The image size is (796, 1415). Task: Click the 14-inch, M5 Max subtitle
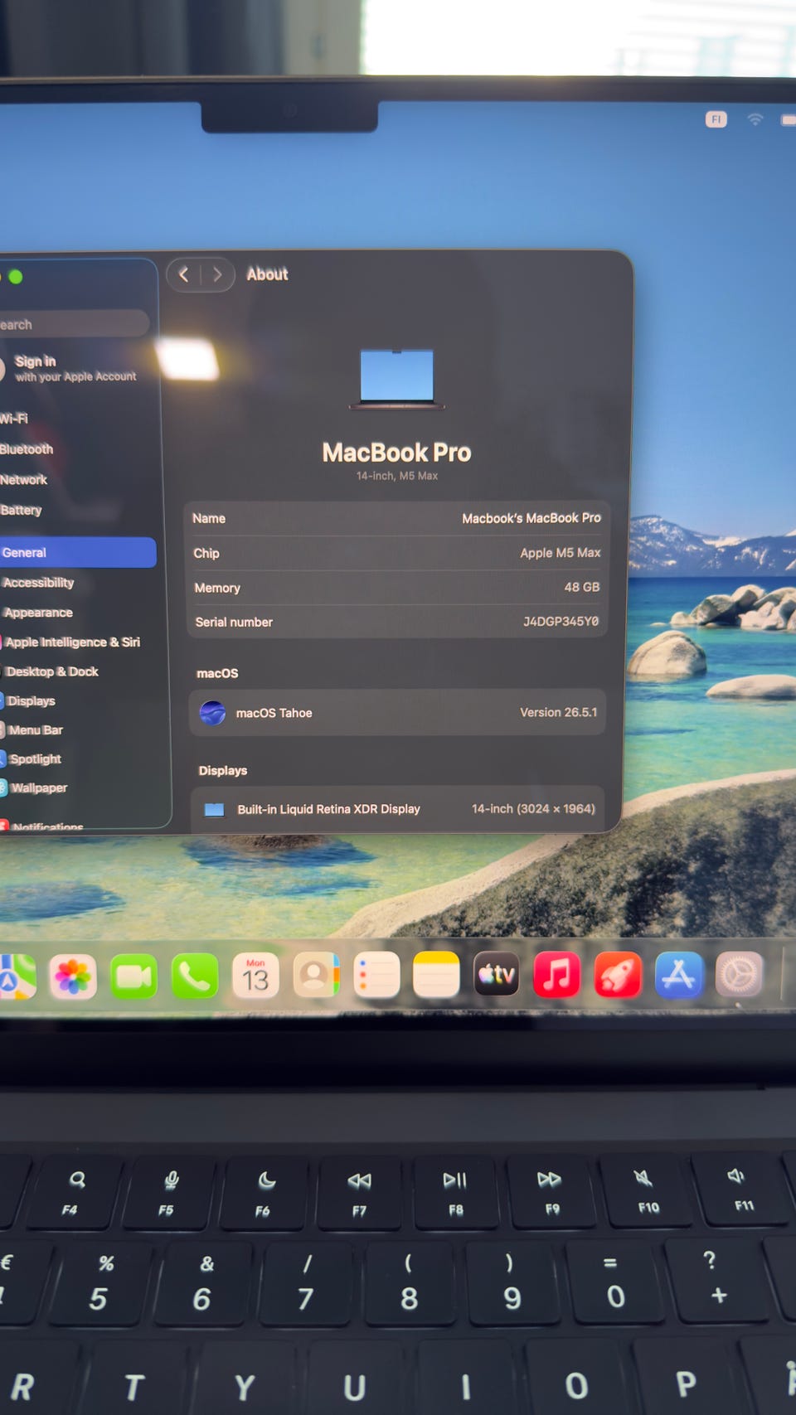[397, 476]
